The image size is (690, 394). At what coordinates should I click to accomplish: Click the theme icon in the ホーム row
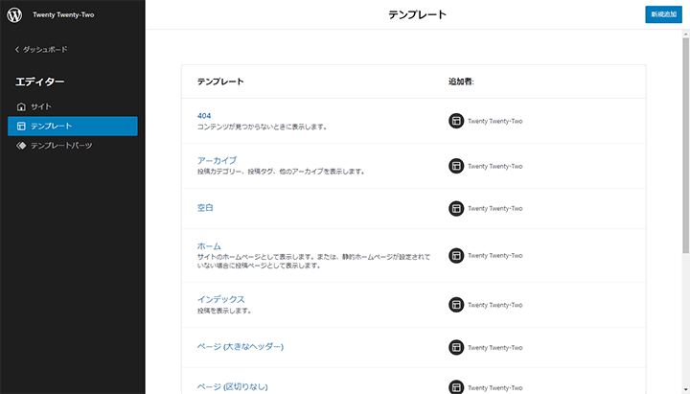[456, 255]
